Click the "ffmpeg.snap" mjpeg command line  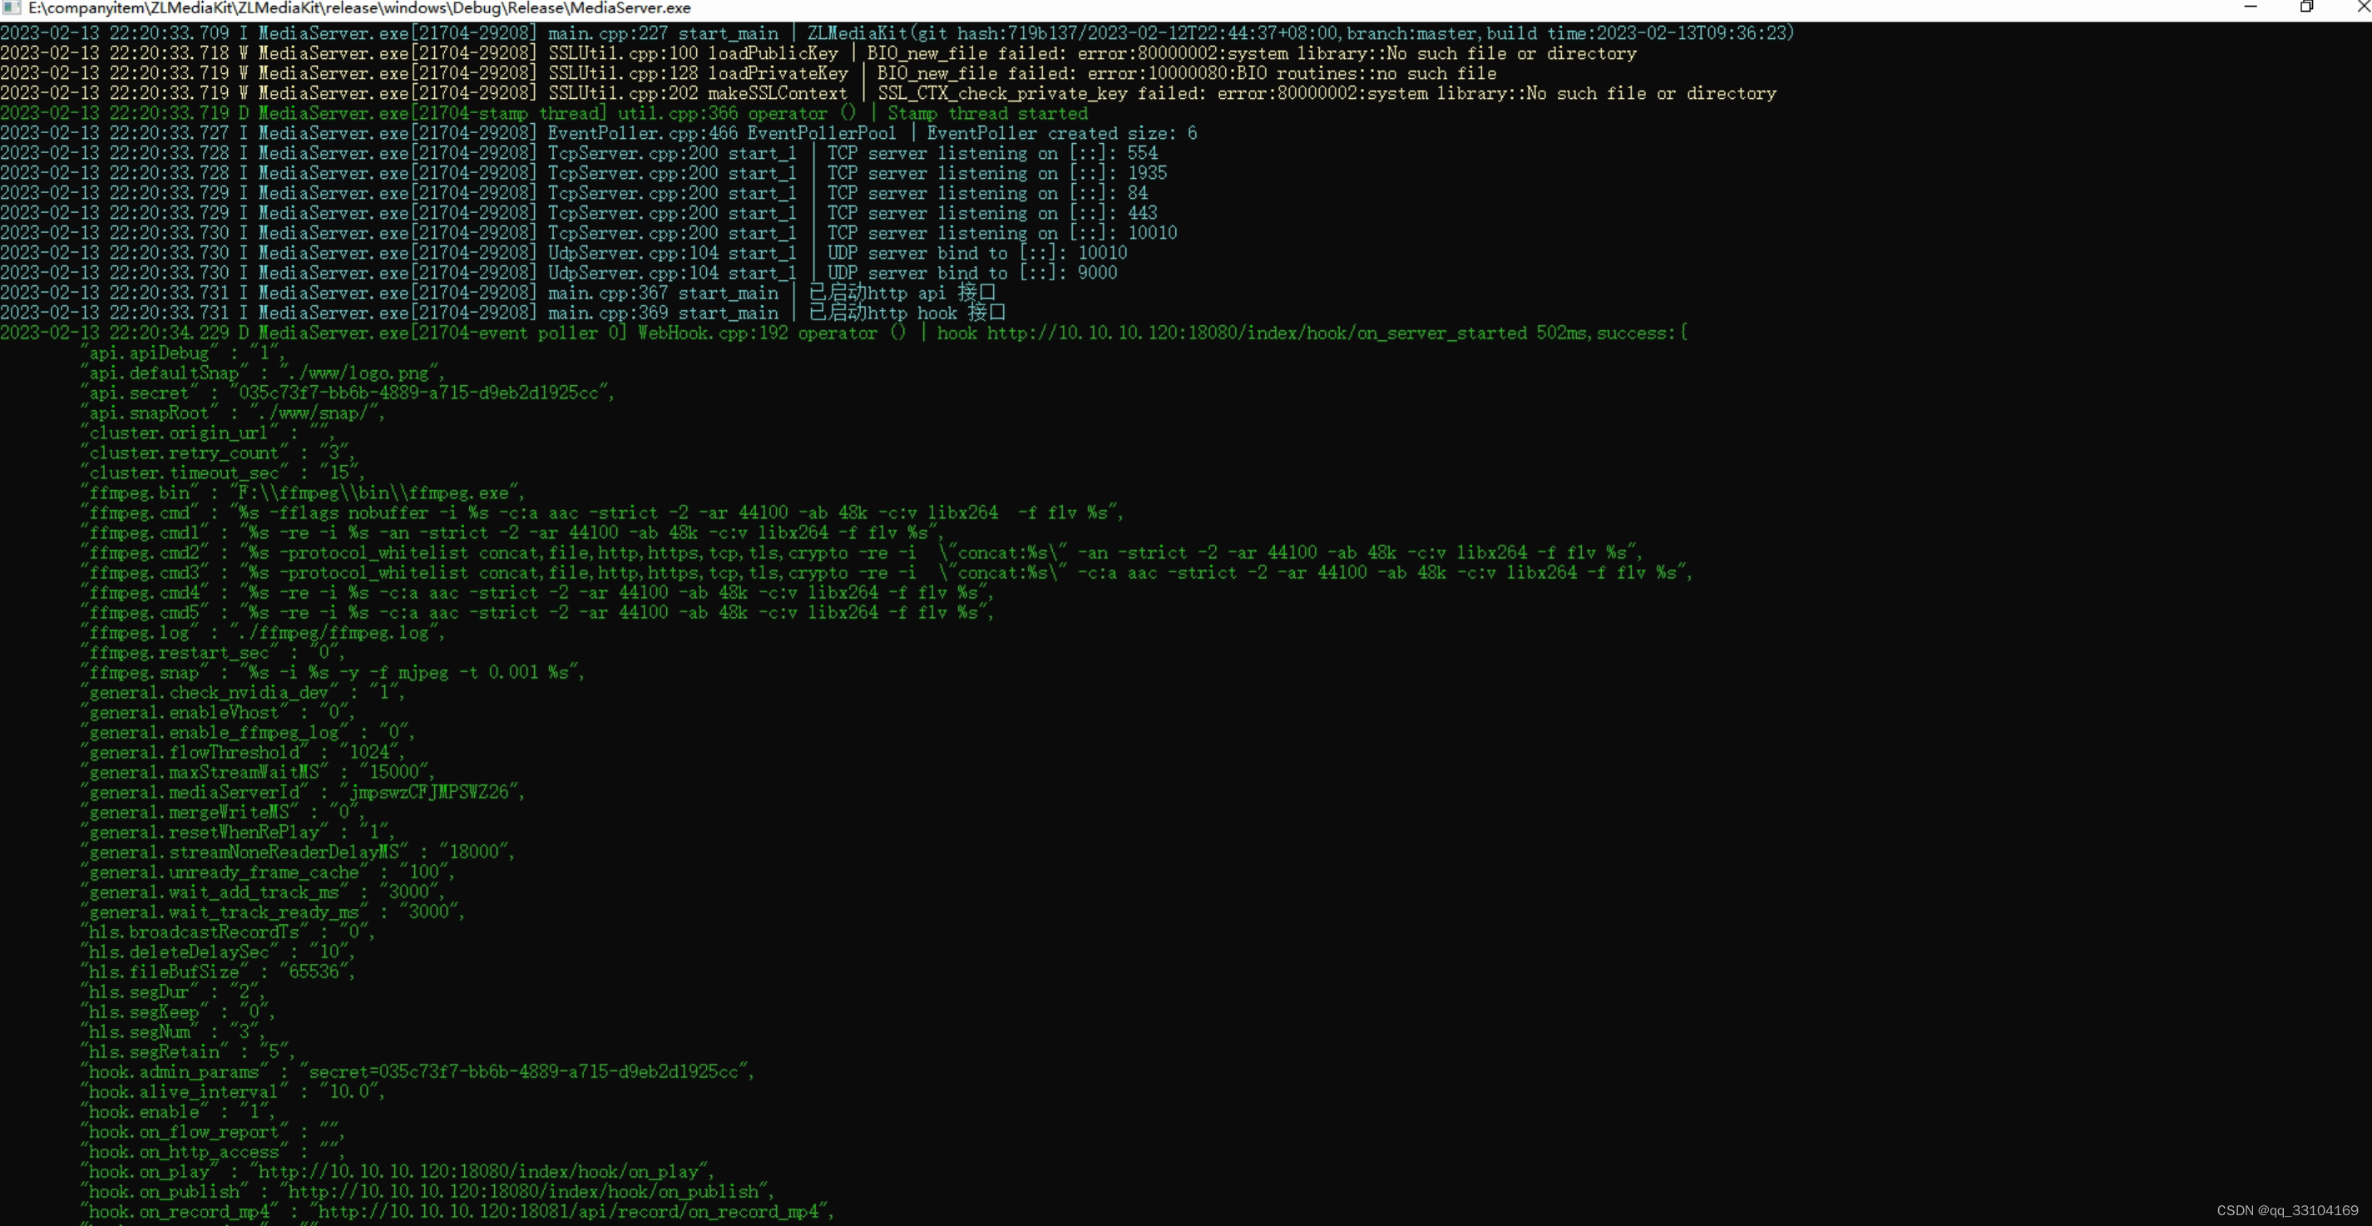click(x=334, y=672)
